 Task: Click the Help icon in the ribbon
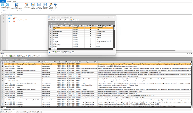[x=55, y=4]
